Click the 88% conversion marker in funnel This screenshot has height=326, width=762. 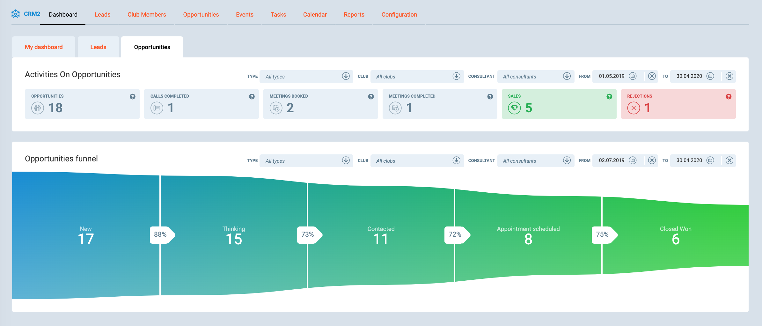pos(161,235)
